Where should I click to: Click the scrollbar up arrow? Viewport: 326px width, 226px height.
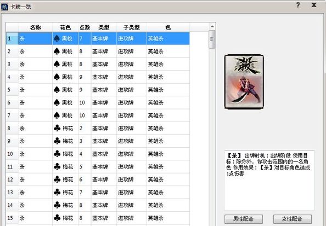(212, 26)
